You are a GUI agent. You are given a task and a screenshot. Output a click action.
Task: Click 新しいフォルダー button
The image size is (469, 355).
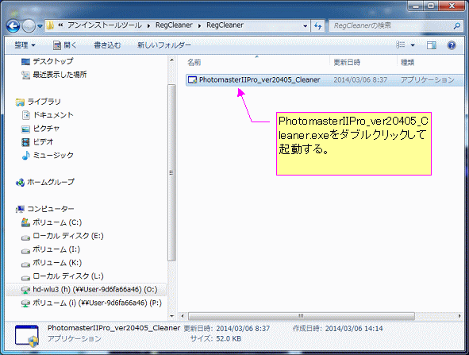(164, 45)
